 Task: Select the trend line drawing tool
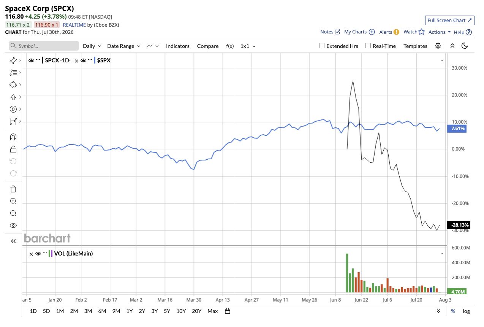coord(13,60)
